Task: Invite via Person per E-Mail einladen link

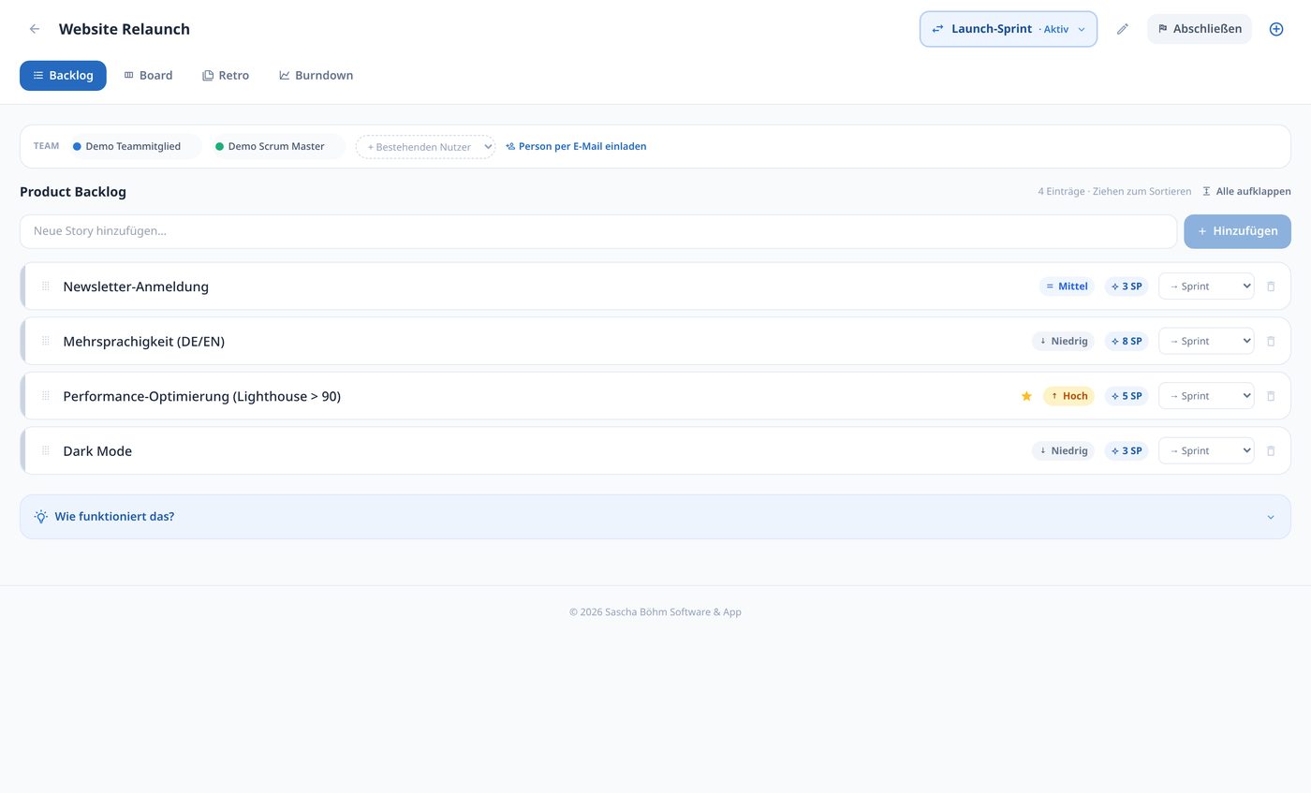Action: [576, 147]
